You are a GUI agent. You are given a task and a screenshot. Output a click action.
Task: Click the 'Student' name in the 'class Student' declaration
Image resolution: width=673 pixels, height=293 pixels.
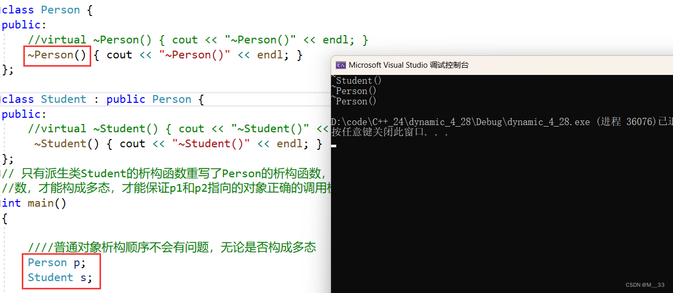(x=64, y=99)
